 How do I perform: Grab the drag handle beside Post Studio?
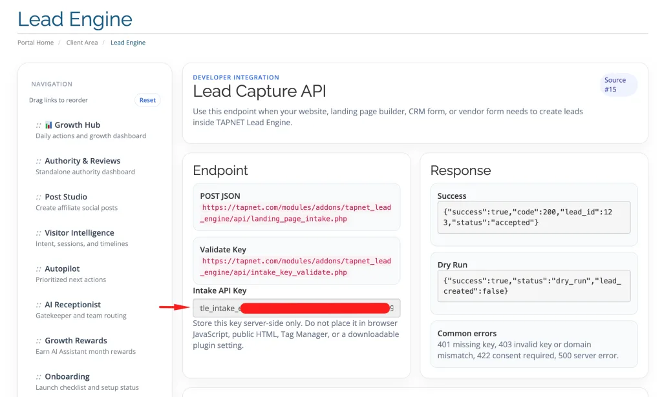[x=38, y=198]
